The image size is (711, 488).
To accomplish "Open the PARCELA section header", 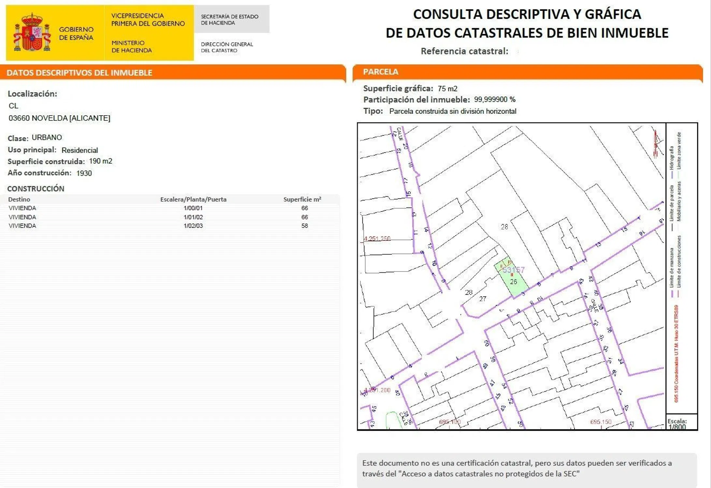I will (x=381, y=72).
